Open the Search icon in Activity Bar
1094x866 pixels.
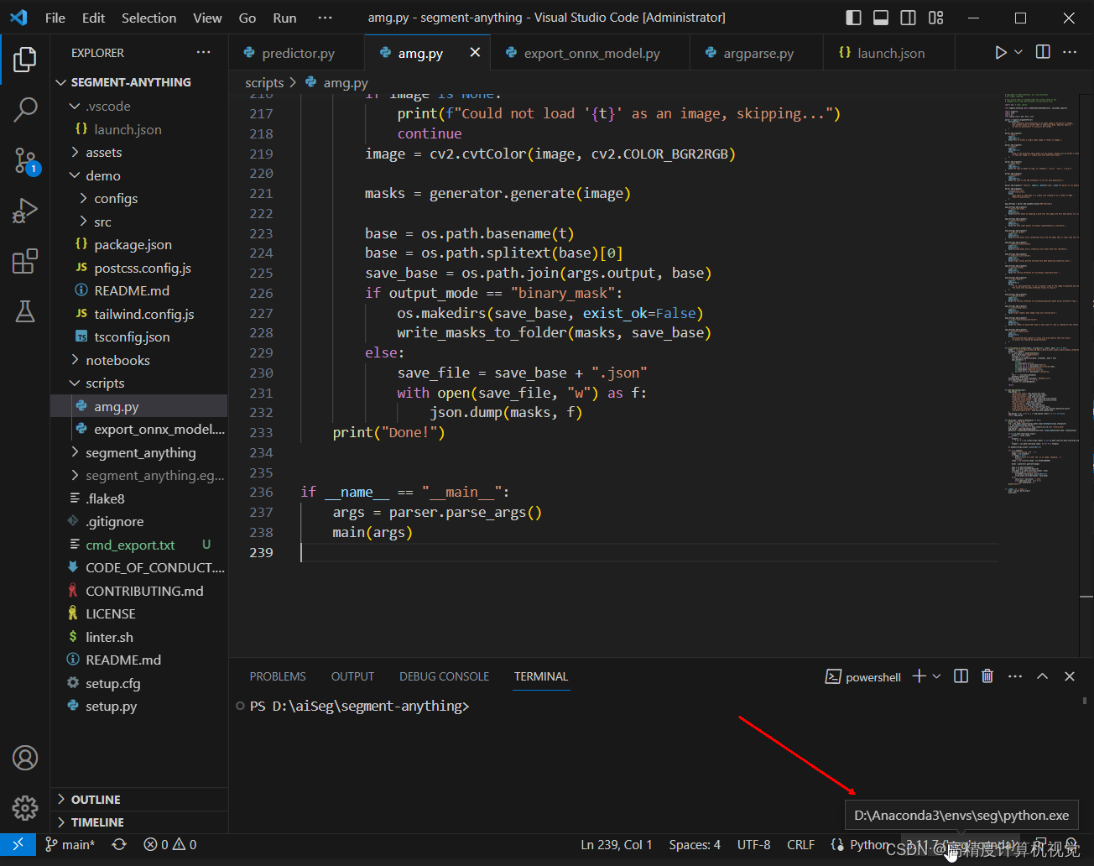tap(24, 109)
